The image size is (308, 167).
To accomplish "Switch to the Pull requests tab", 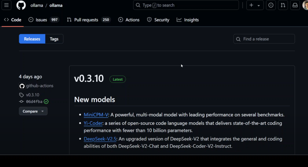I will 89,20.
